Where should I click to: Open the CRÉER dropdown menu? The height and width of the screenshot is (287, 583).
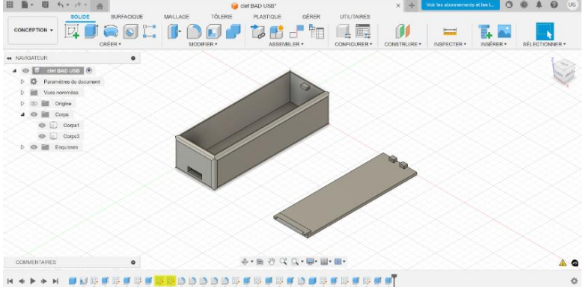pos(111,44)
